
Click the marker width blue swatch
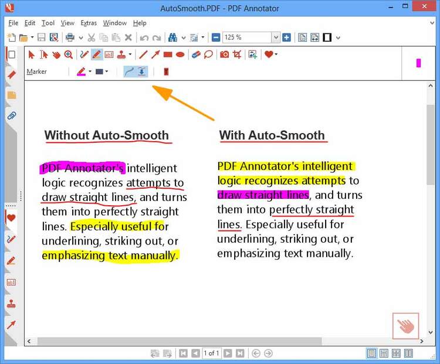(x=99, y=72)
